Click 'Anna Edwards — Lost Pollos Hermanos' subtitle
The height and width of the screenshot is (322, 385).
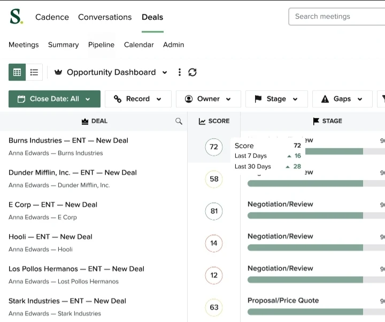64,281
